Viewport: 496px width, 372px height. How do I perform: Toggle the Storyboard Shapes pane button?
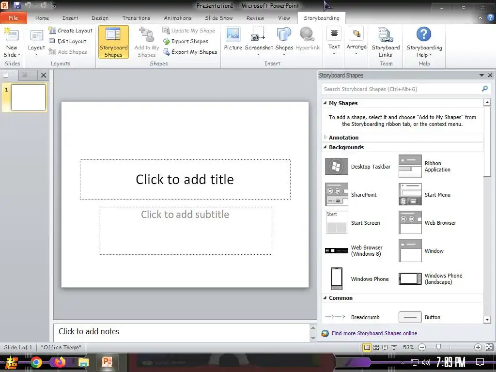click(113, 42)
